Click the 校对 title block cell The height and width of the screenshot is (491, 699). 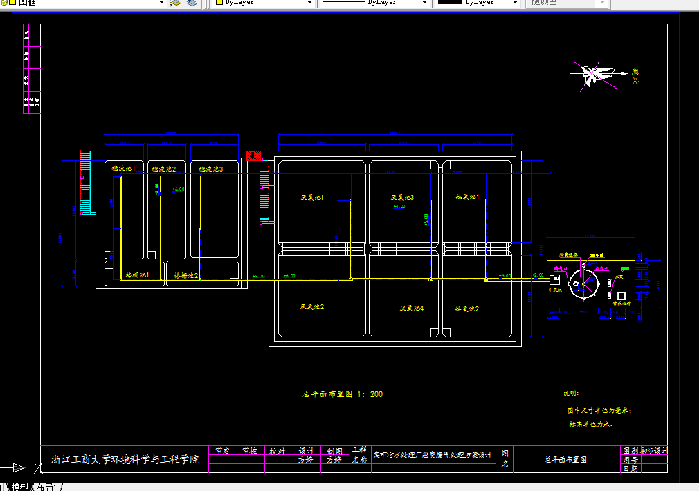pos(278,451)
